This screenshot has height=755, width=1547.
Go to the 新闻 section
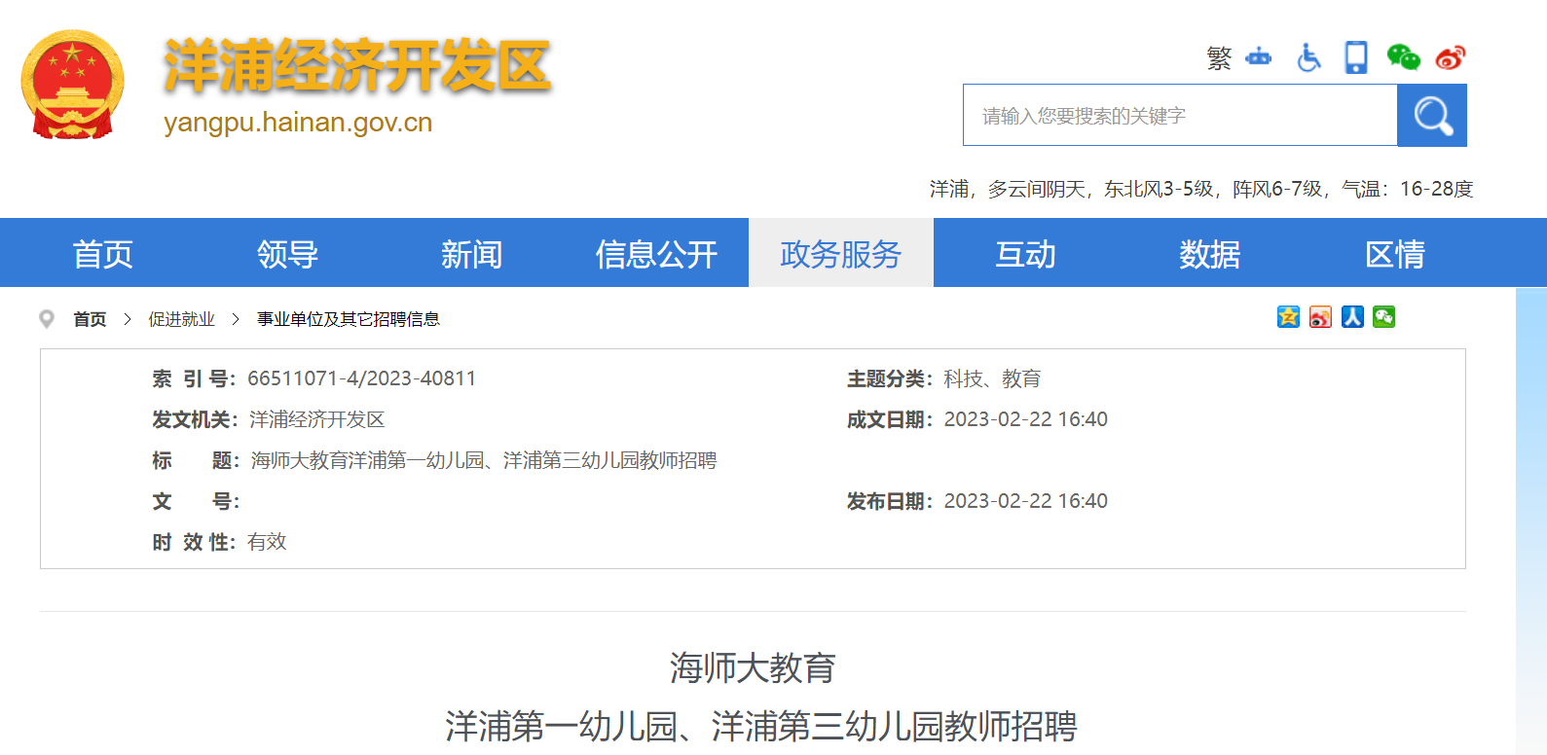tap(472, 254)
